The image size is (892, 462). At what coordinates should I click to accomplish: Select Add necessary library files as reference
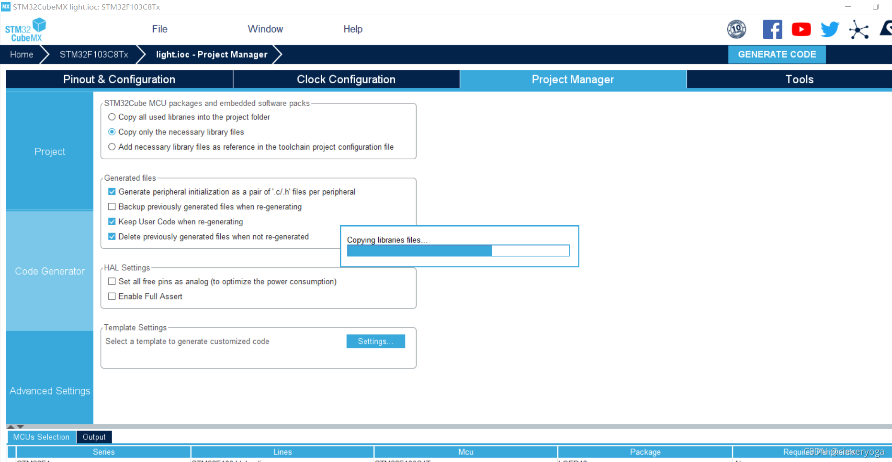[x=112, y=147]
